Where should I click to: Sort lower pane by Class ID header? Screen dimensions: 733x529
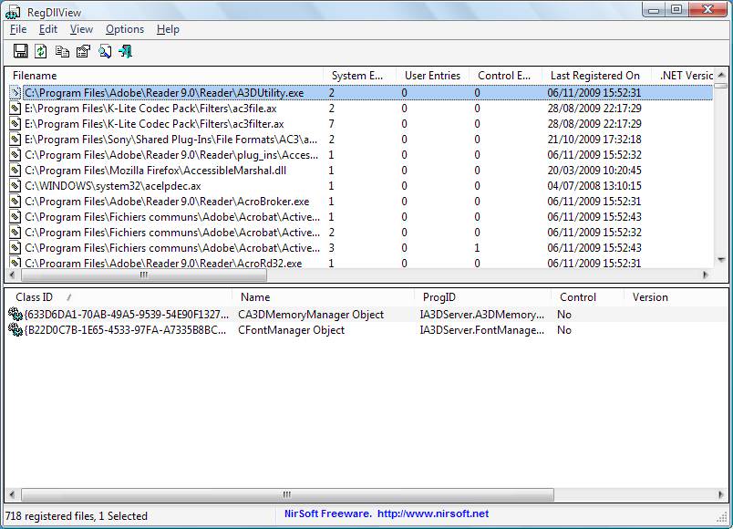click(119, 297)
